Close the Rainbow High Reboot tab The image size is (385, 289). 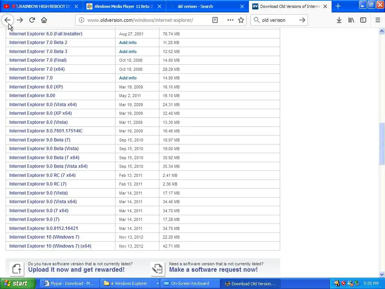coord(76,6)
